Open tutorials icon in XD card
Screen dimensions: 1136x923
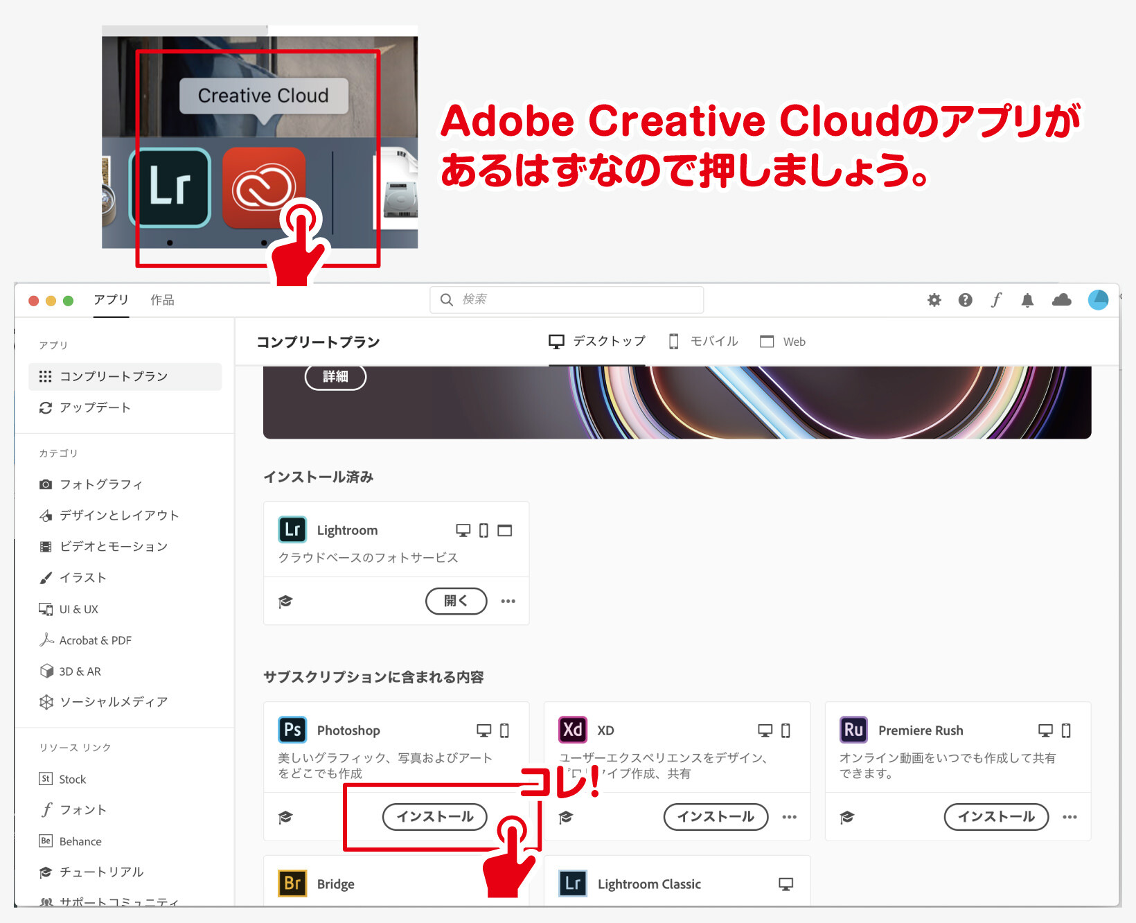[566, 818]
